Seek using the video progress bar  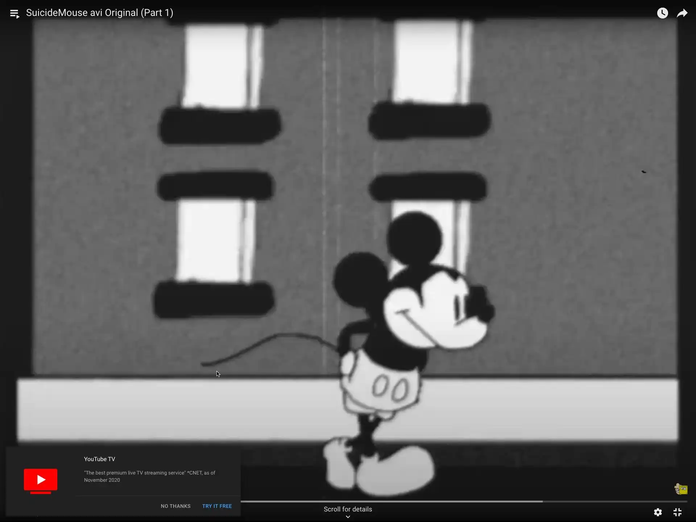coord(464,501)
